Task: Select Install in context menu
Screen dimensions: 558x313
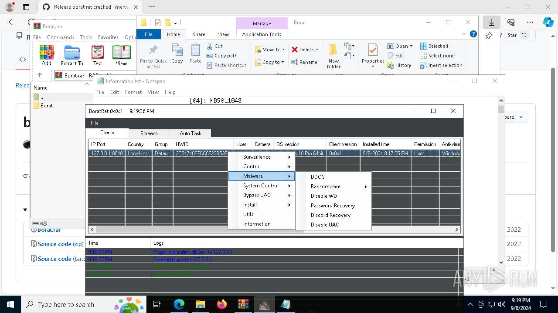Action: (262, 205)
